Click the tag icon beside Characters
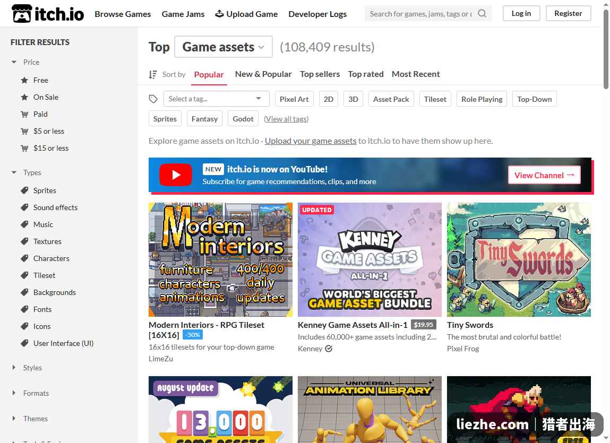The width and height of the screenshot is (610, 443). pos(24,258)
